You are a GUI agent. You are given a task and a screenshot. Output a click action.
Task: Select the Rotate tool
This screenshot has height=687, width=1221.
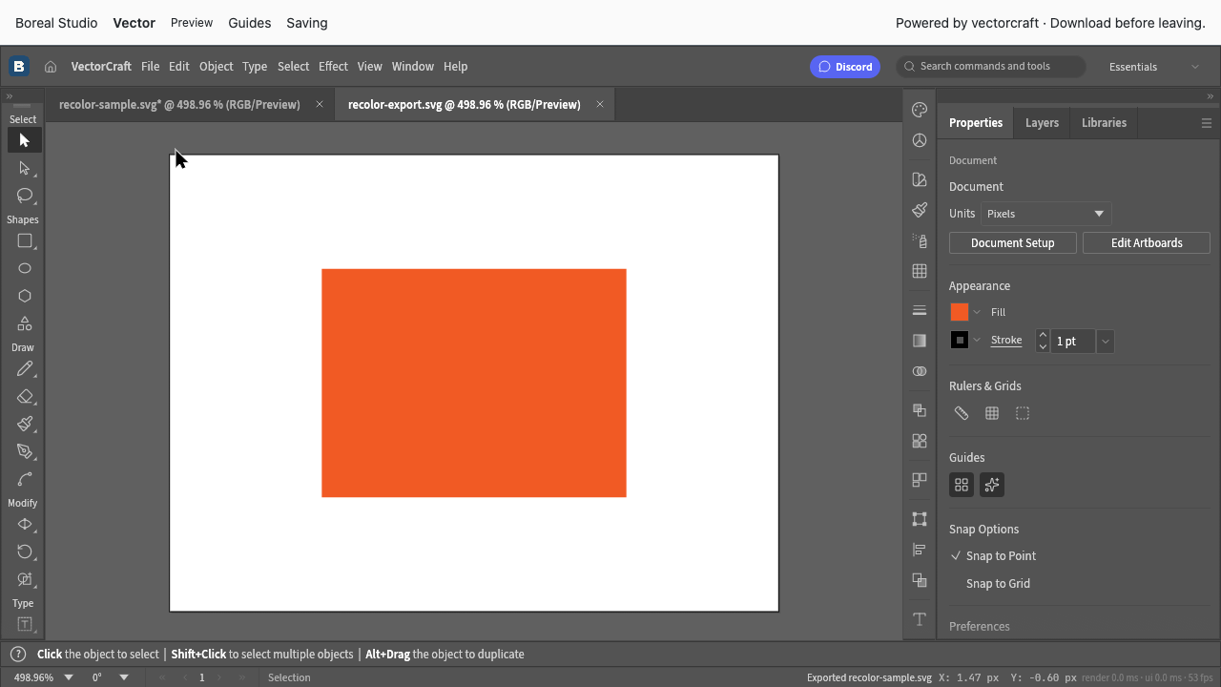click(x=25, y=552)
